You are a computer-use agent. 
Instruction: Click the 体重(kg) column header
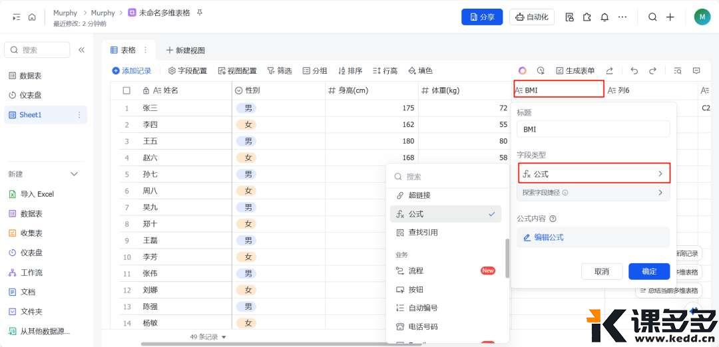(x=465, y=90)
